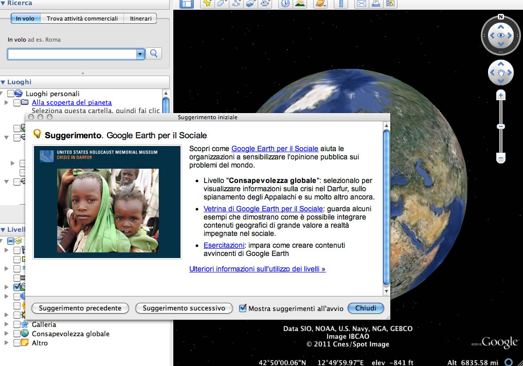Image resolution: width=523 pixels, height=366 pixels.
Task: Toggle the sidebar panel toolbar button
Action: (x=186, y=4)
